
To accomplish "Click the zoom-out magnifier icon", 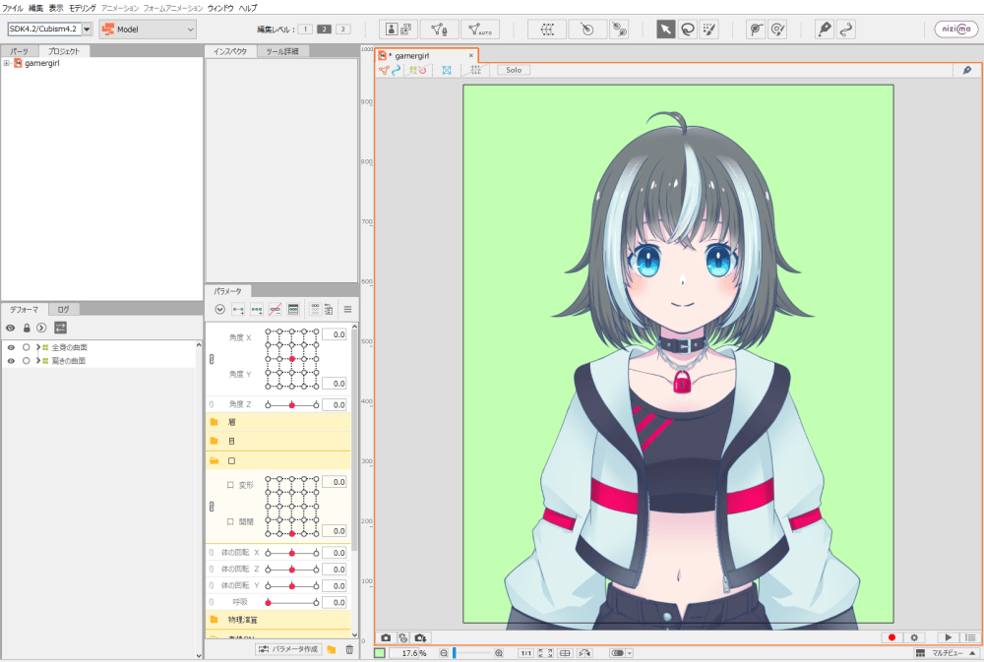I will click(444, 653).
